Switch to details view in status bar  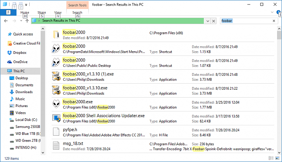point(271,158)
